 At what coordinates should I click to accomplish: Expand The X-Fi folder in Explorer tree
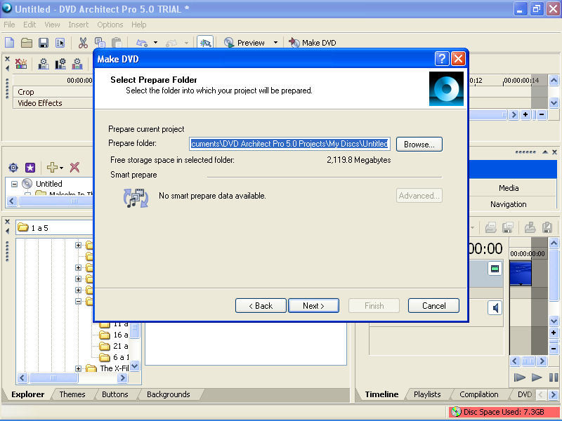pos(79,368)
